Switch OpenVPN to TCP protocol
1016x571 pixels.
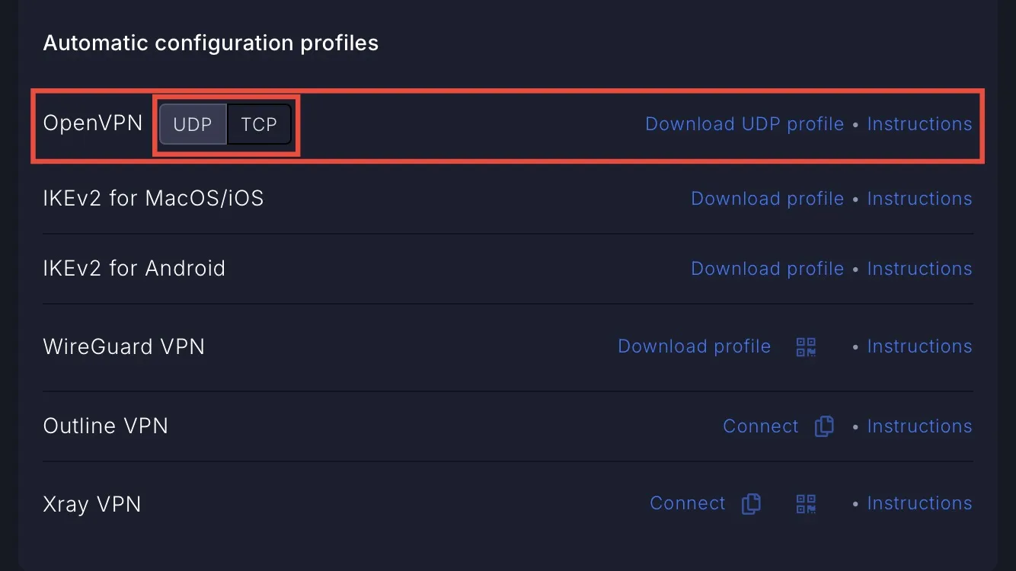(259, 124)
